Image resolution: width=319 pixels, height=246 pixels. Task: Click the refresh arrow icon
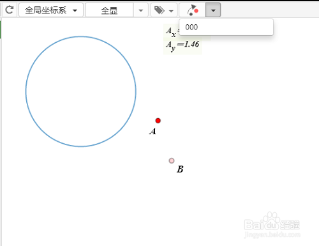point(10,10)
